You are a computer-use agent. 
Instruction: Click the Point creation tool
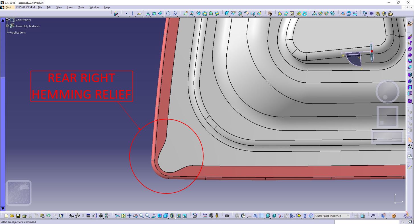pos(126,14)
